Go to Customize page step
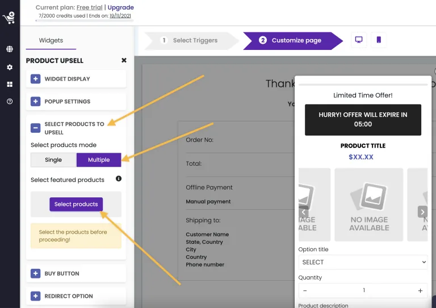This screenshot has height=308, width=436. (x=293, y=40)
